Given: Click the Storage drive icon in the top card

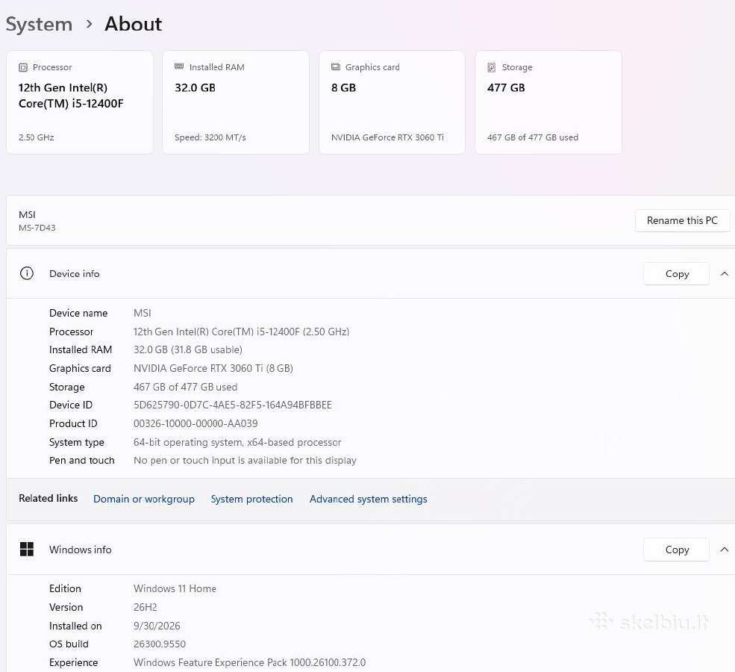Looking at the screenshot, I should click(491, 67).
